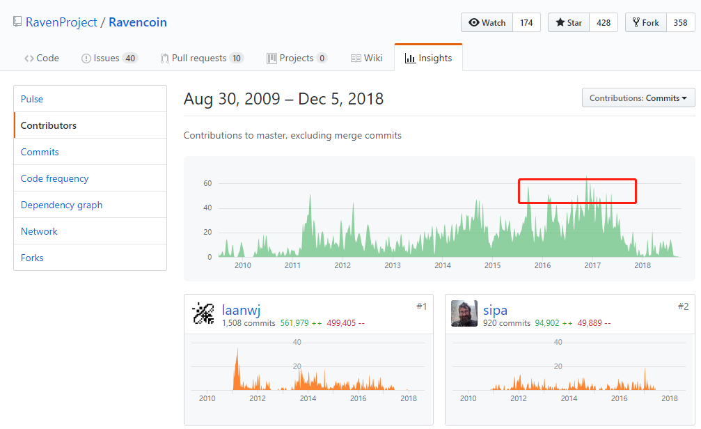Open sipa's profile link
Viewport: 701px width, 429px height.
(x=495, y=309)
